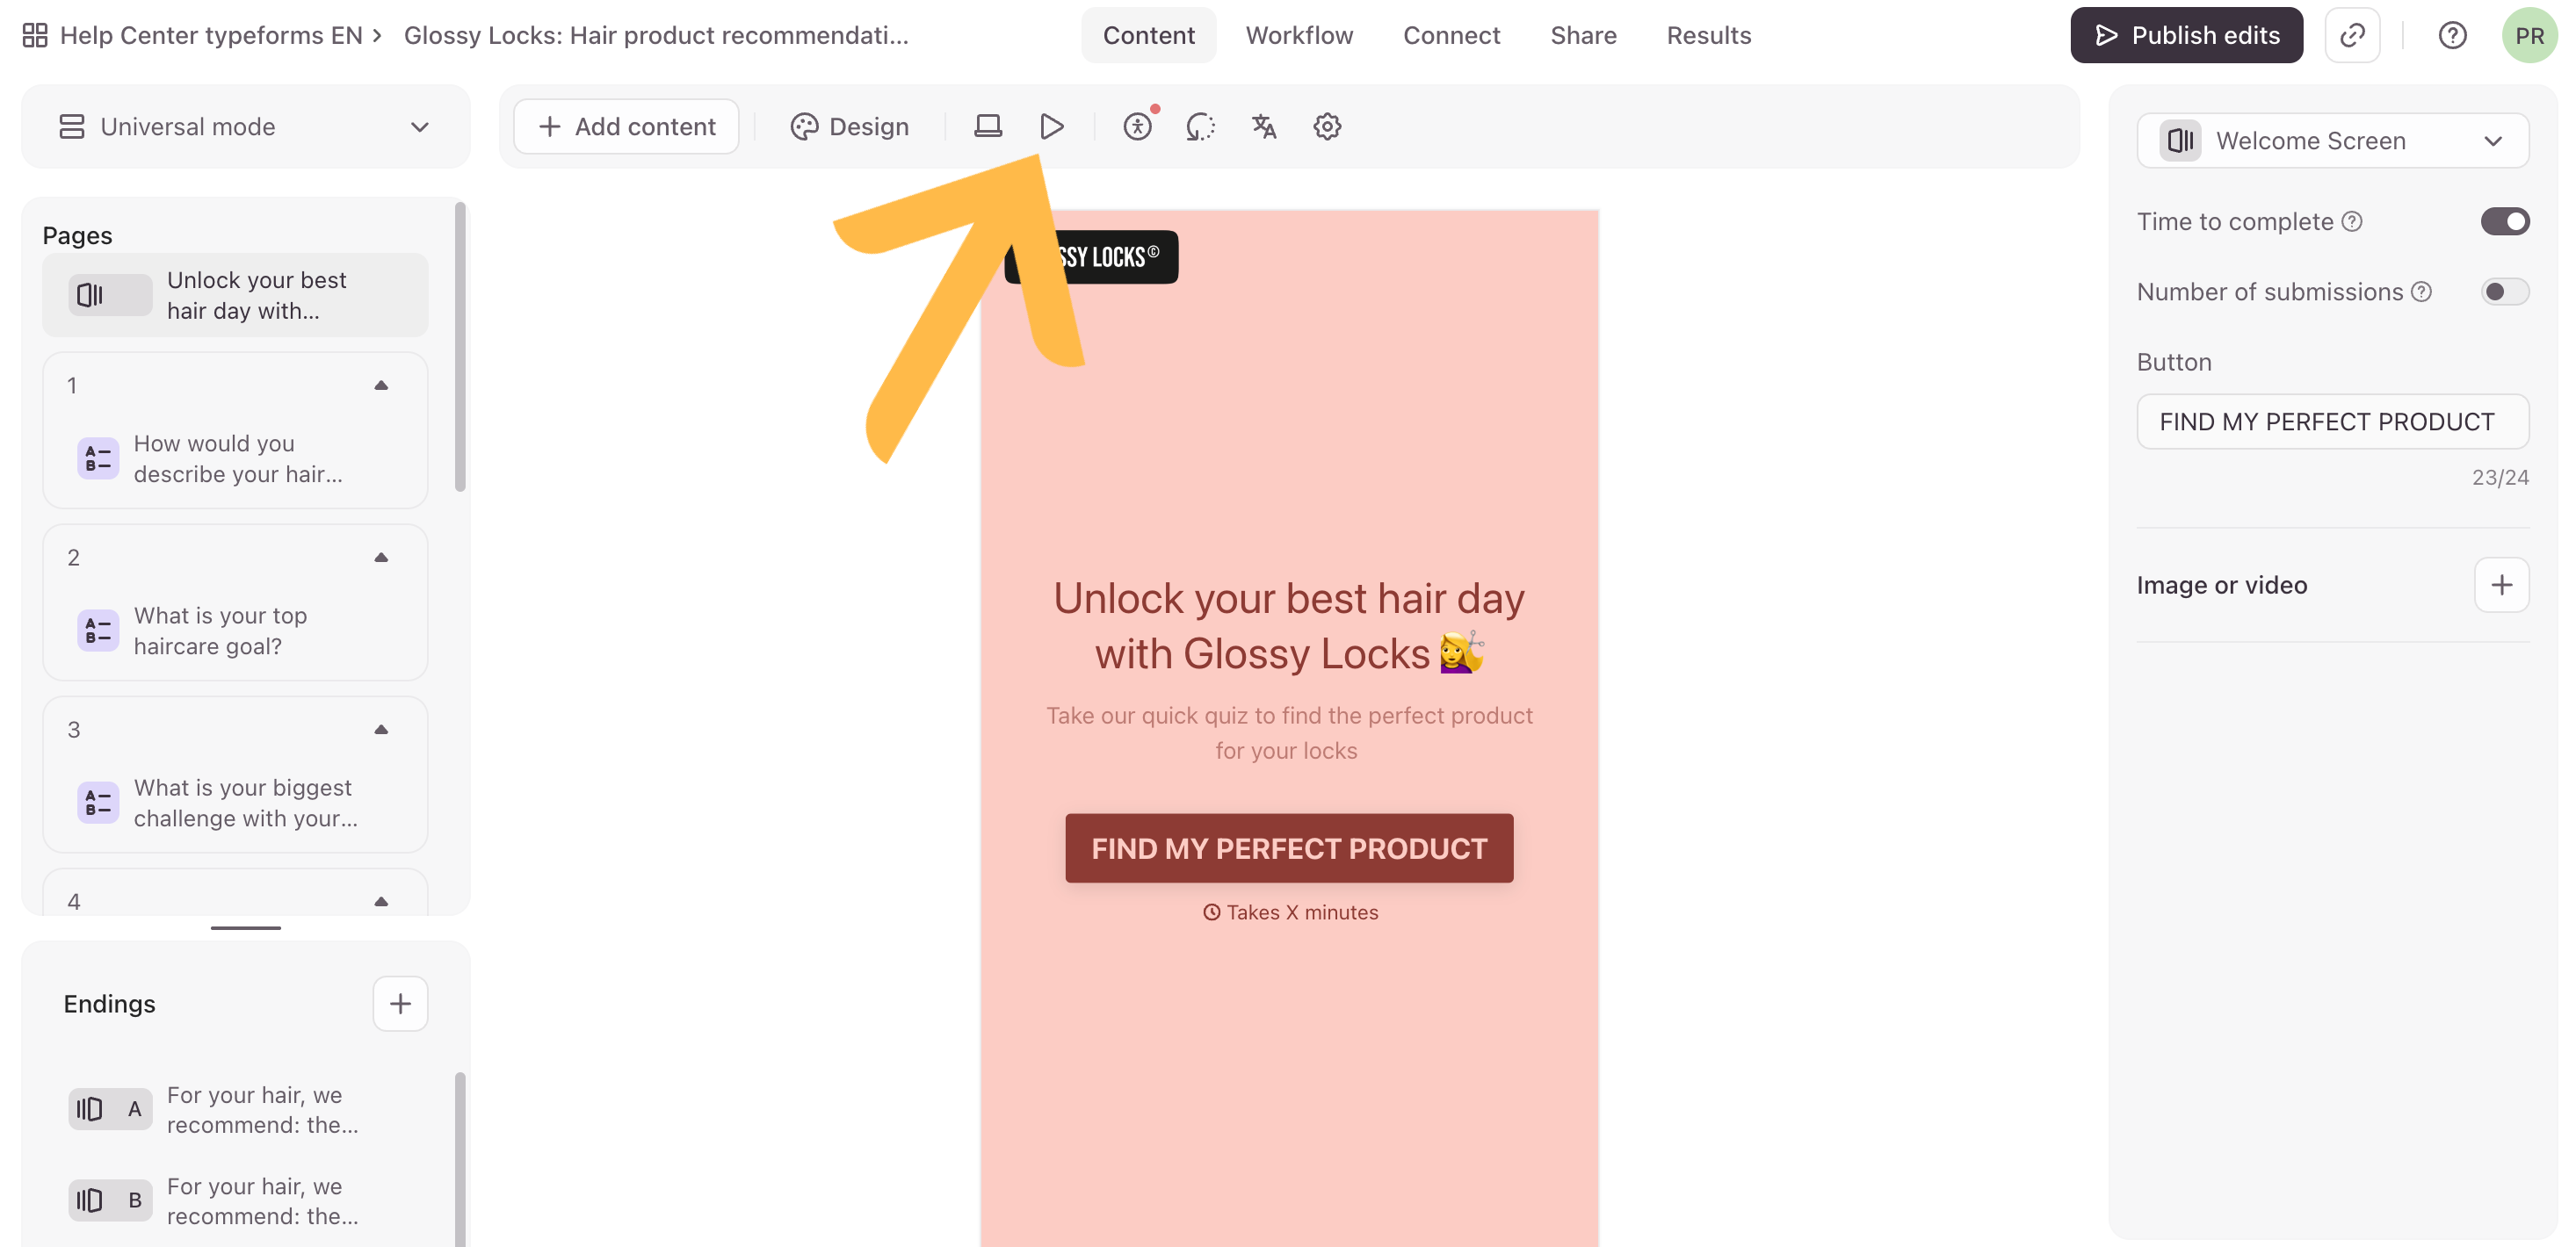Viewport: 2576px width, 1247px height.
Task: Switch to the Content tab
Action: click(x=1148, y=35)
